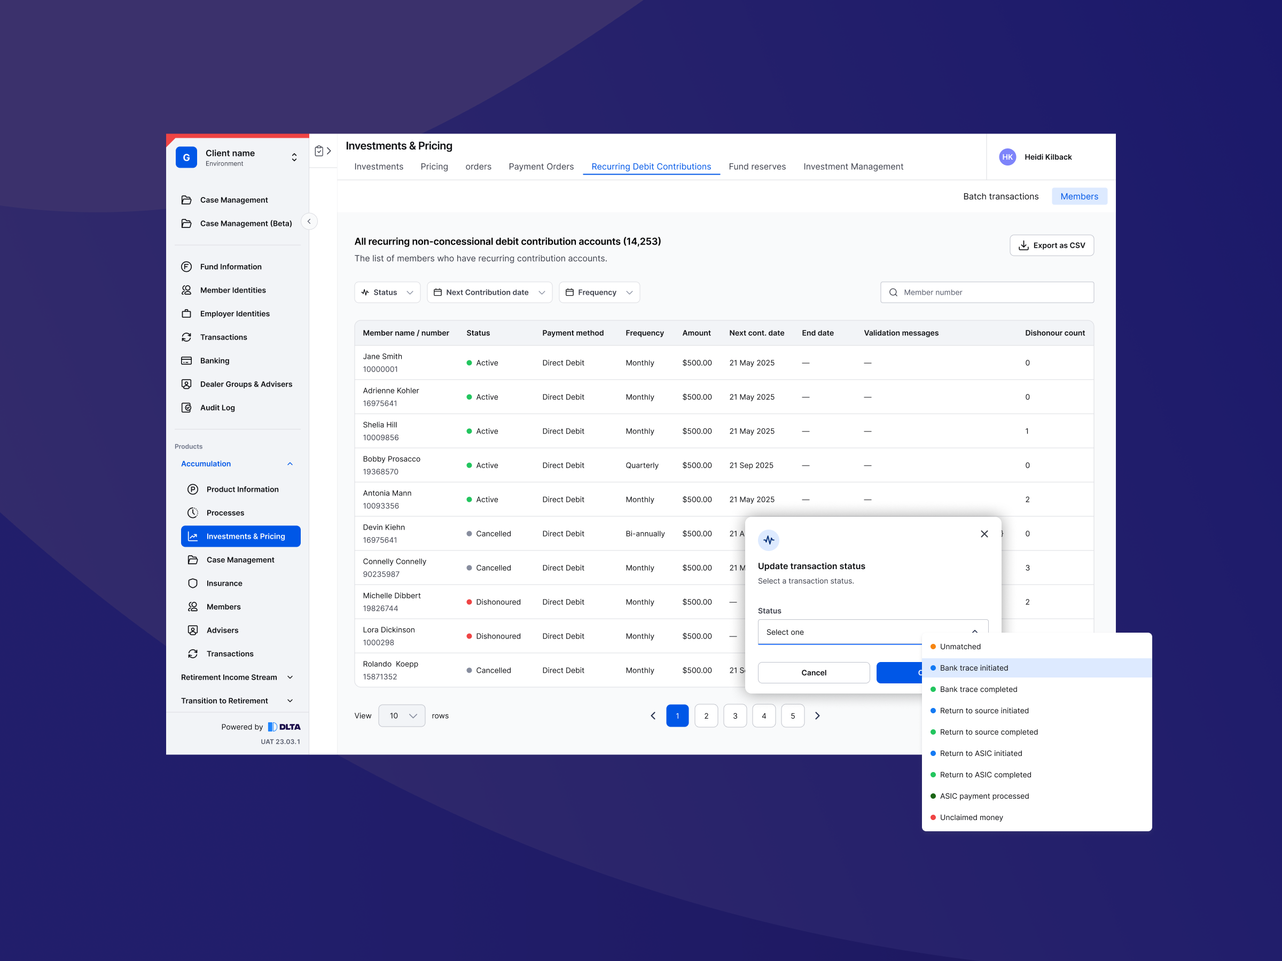Image resolution: width=1282 pixels, height=961 pixels.
Task: Click the Fund Information icon
Action: tap(186, 266)
